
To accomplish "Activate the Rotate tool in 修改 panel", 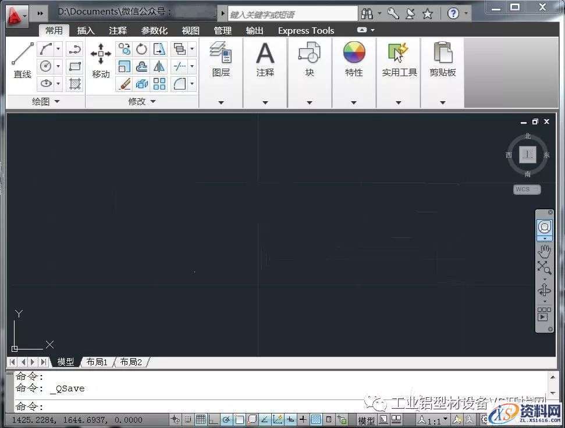I will coord(140,49).
